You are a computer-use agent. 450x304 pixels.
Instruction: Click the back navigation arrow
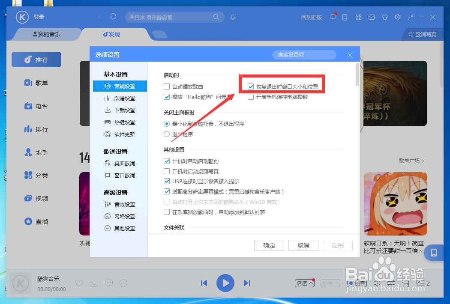pos(100,17)
